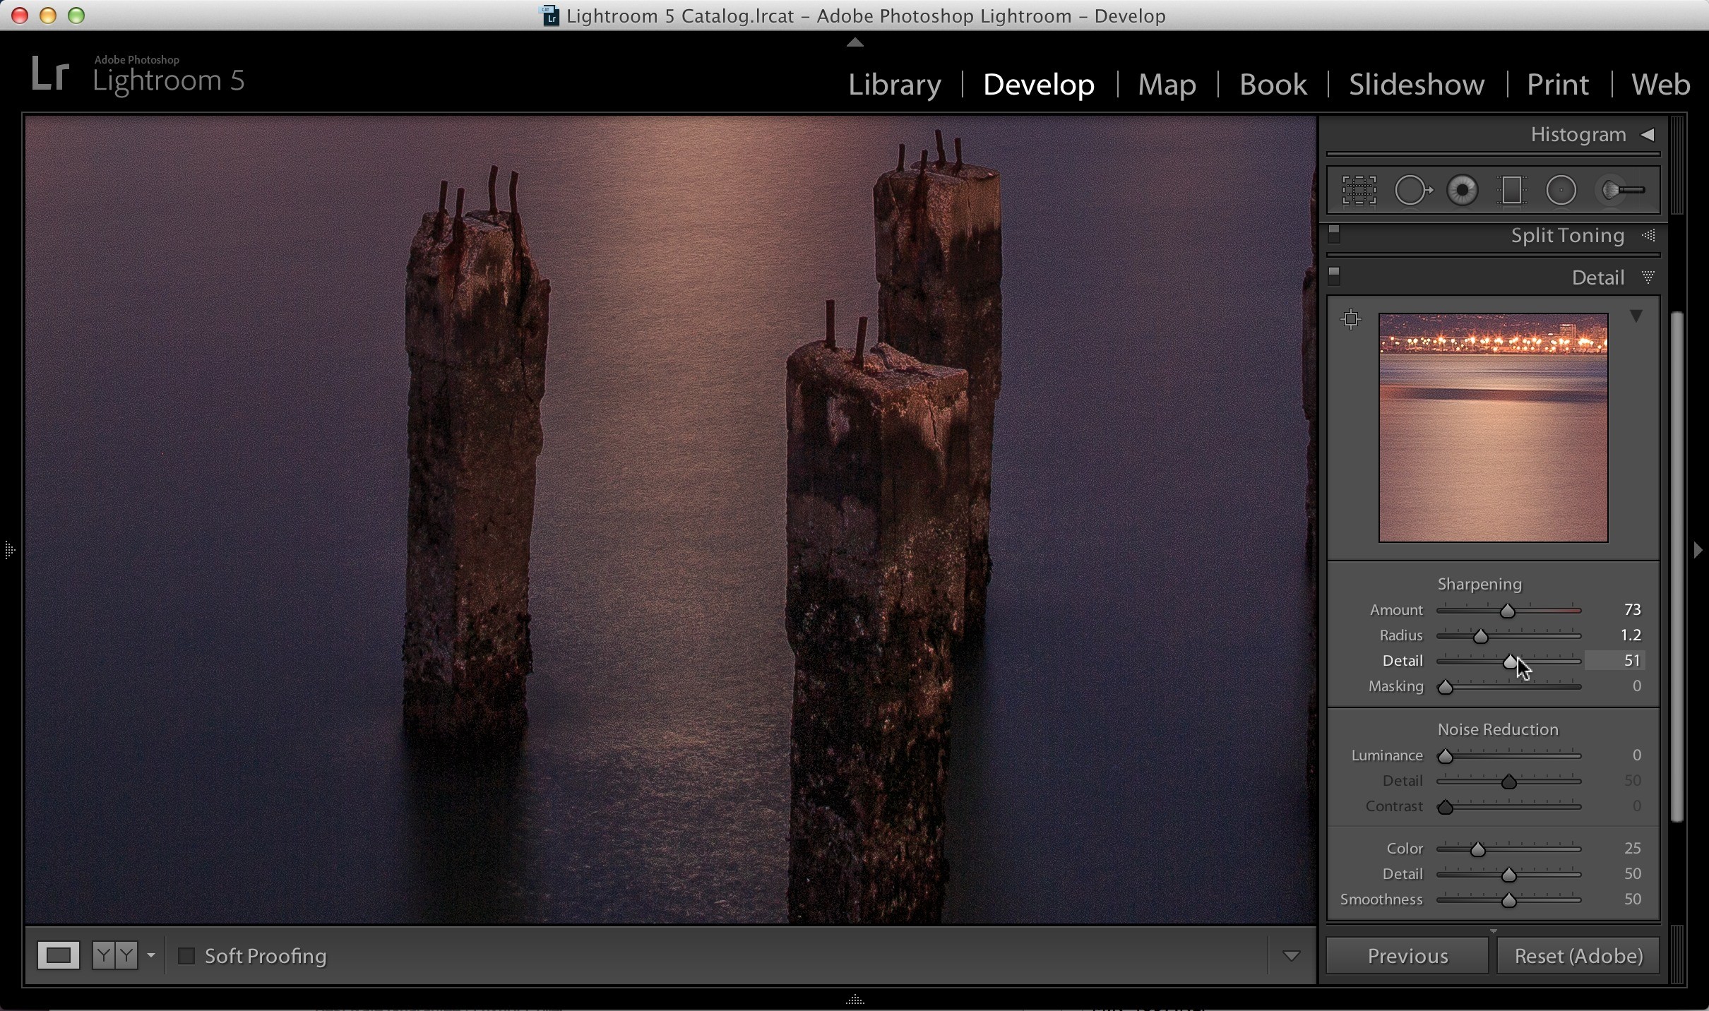The image size is (1709, 1011).
Task: Click the Sharpening Amount slider handle
Action: (1508, 611)
